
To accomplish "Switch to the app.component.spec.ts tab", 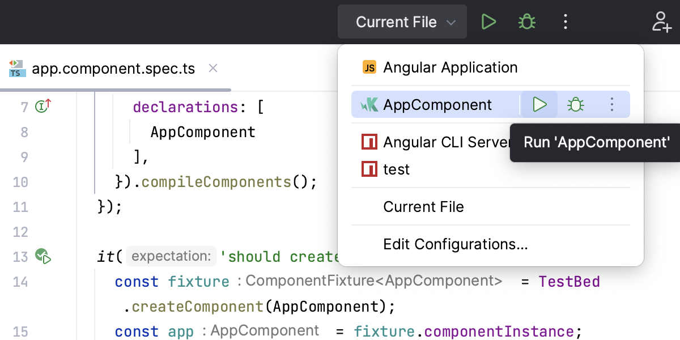I will (x=113, y=69).
